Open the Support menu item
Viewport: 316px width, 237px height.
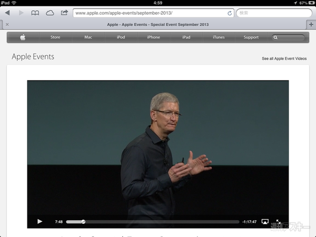251,37
